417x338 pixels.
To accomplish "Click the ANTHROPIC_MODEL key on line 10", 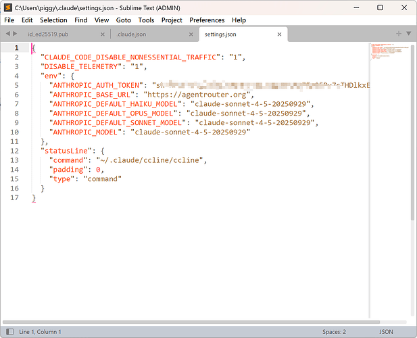I will point(85,132).
